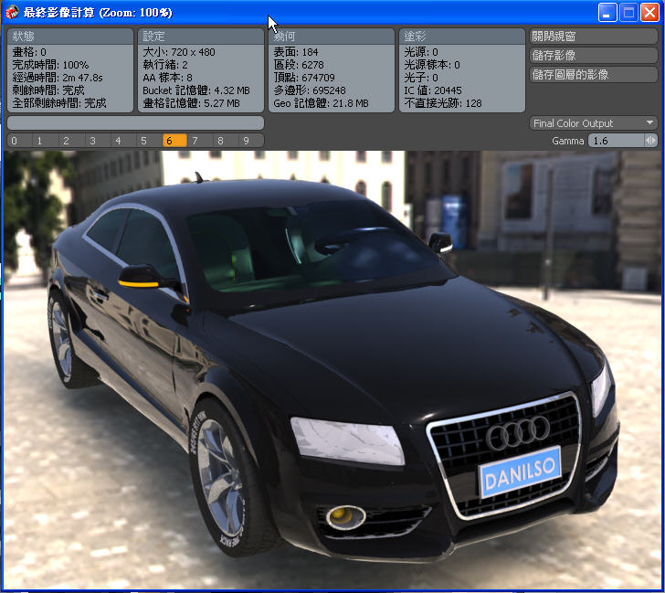This screenshot has width=665, height=593.
Task: Click the 區段: 6278 text
Action: tap(298, 65)
